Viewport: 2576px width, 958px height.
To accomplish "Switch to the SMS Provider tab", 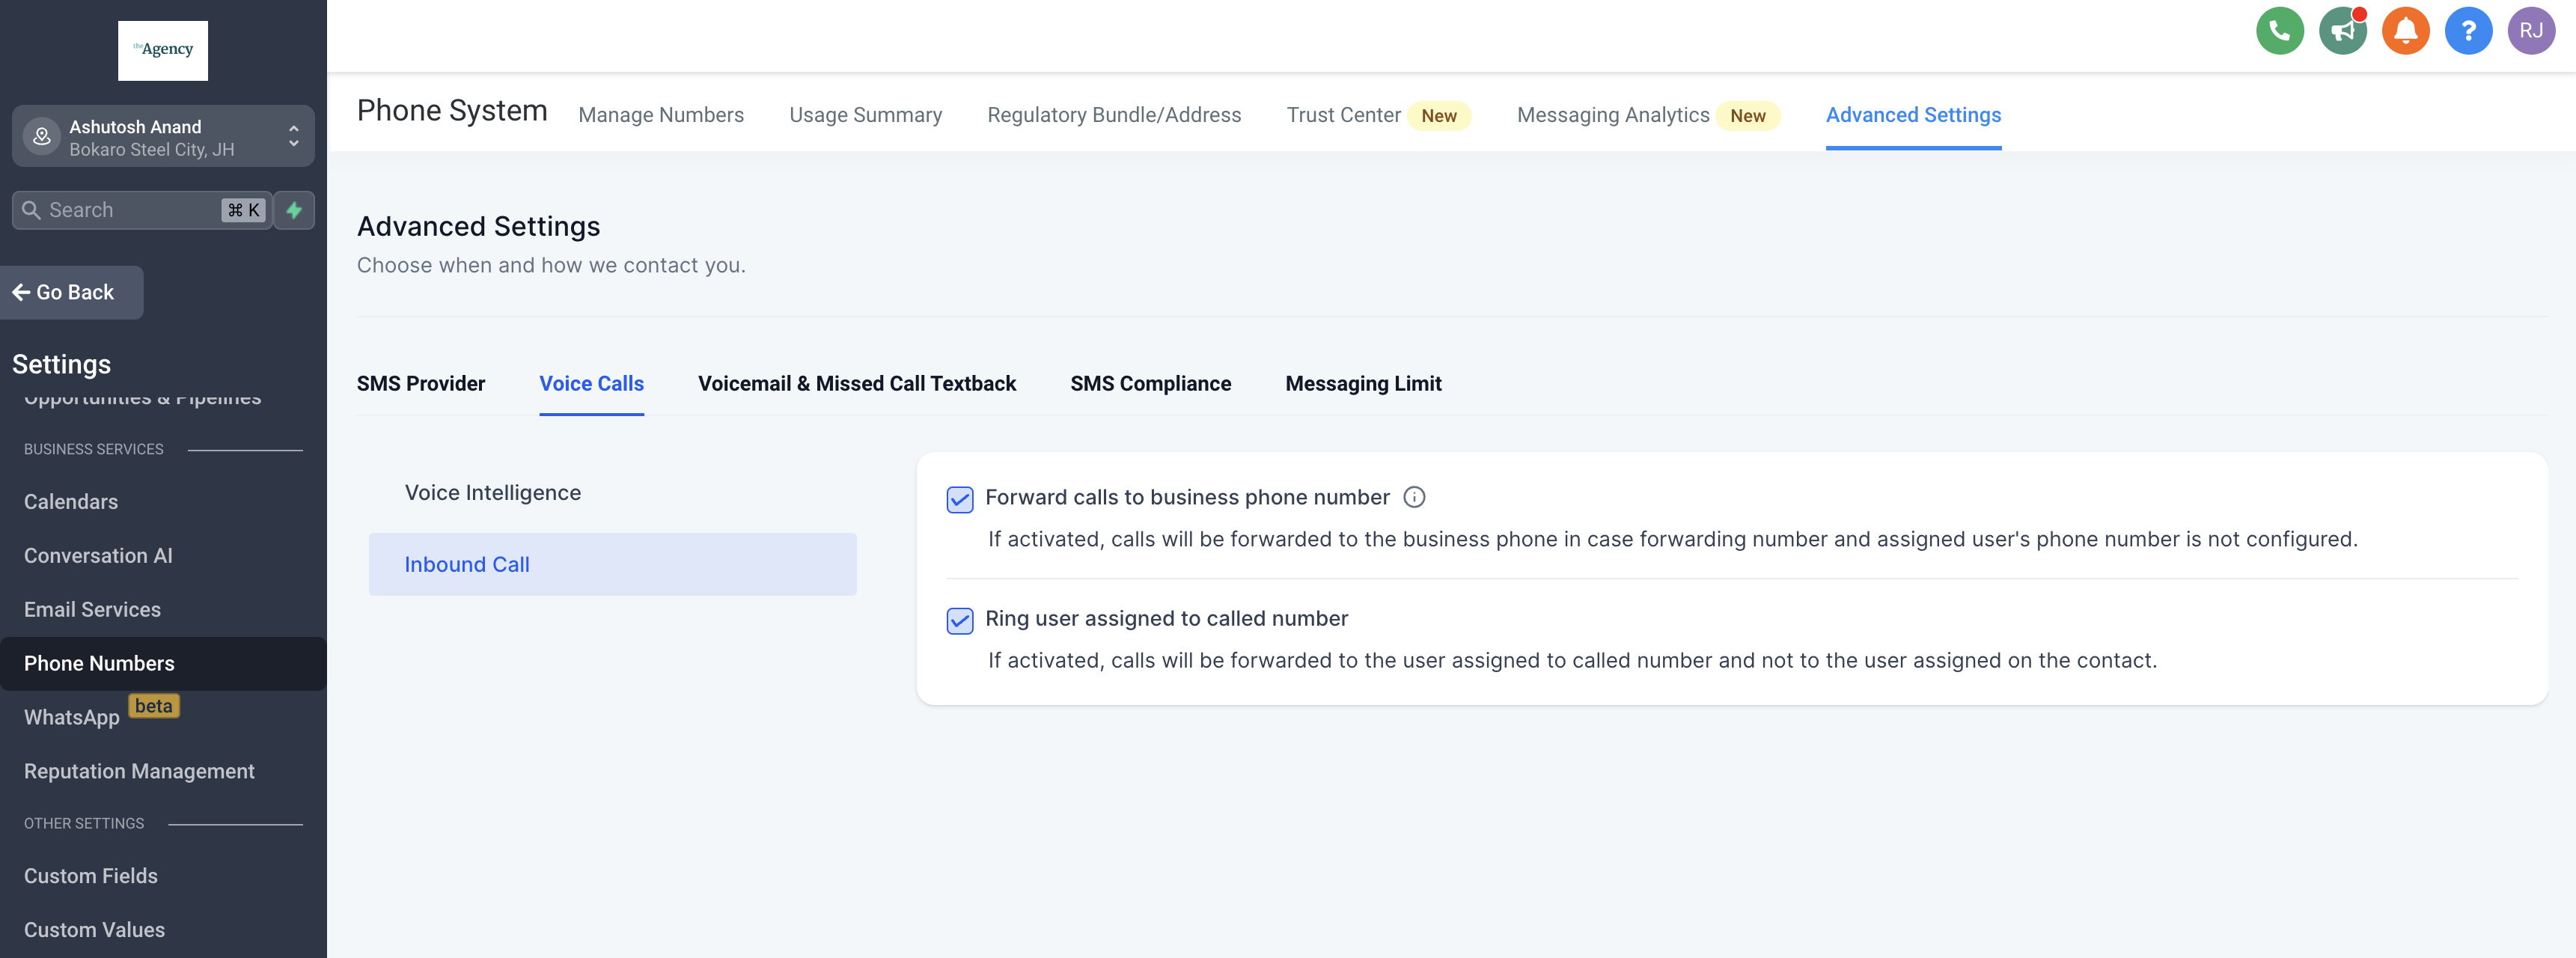I will 420,383.
